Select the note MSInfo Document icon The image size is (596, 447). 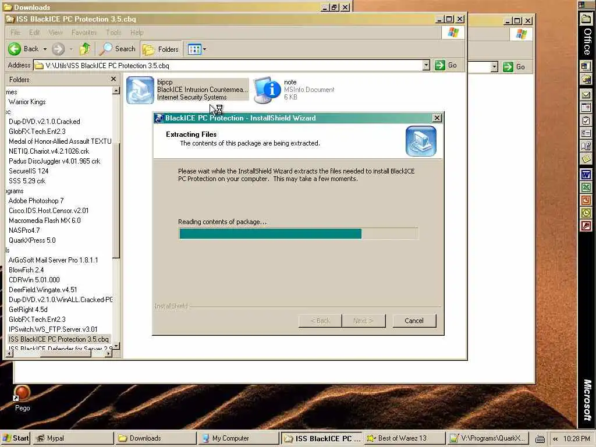coord(267,90)
